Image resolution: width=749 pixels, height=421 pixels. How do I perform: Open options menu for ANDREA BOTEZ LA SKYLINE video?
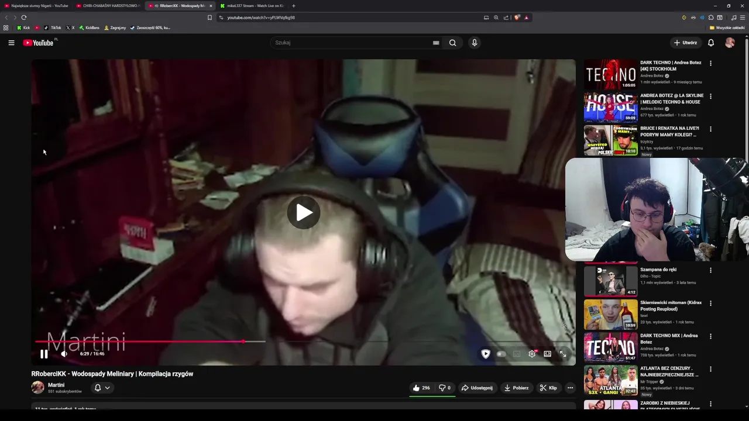tap(710, 96)
